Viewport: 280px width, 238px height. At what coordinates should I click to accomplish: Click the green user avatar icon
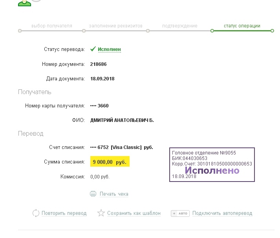pos(24,2)
